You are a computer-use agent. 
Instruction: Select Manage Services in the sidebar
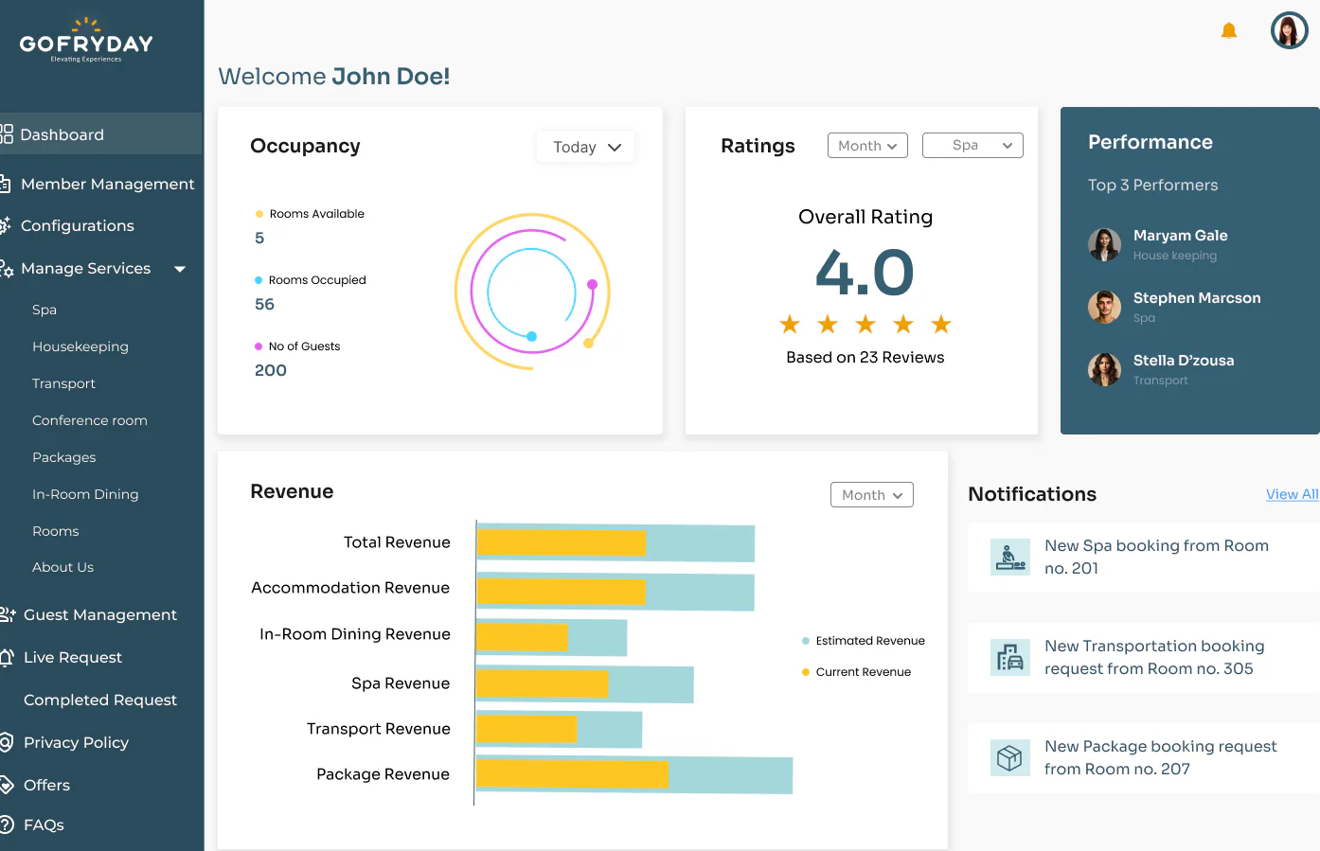[x=85, y=268]
